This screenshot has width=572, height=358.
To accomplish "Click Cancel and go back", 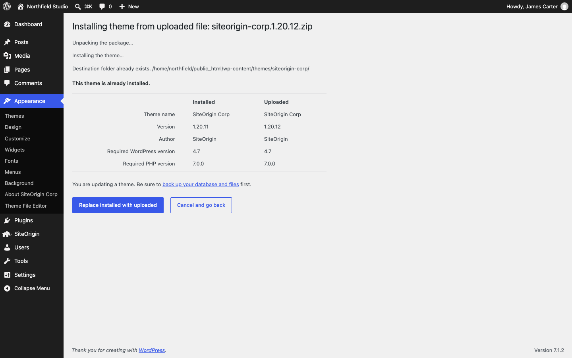I will click(x=201, y=205).
